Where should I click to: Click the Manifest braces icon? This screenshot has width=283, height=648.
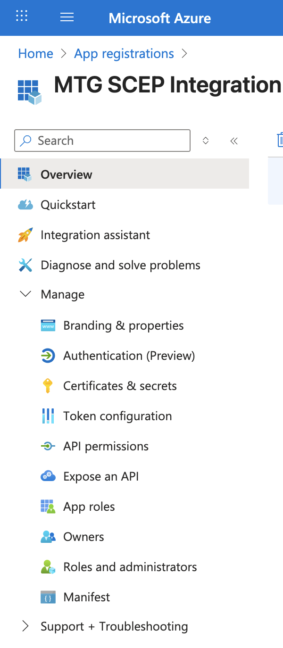pyautogui.click(x=48, y=597)
